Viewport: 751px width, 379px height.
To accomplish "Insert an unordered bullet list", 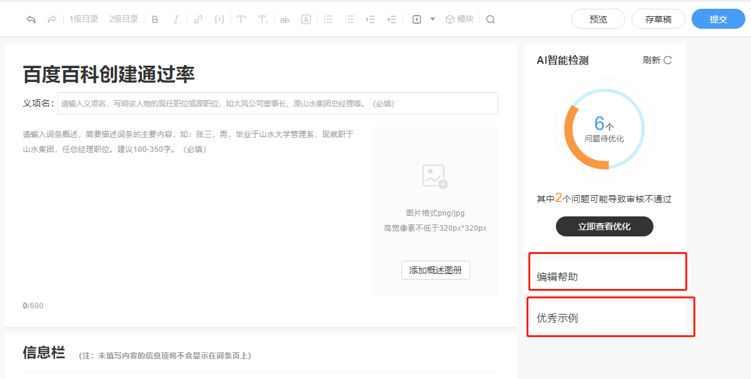I will [350, 19].
